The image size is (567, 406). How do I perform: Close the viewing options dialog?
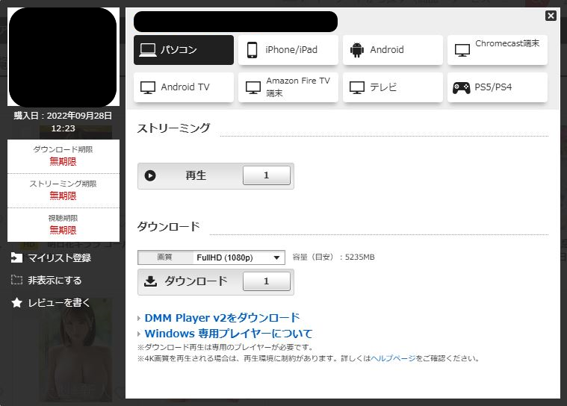[x=551, y=16]
